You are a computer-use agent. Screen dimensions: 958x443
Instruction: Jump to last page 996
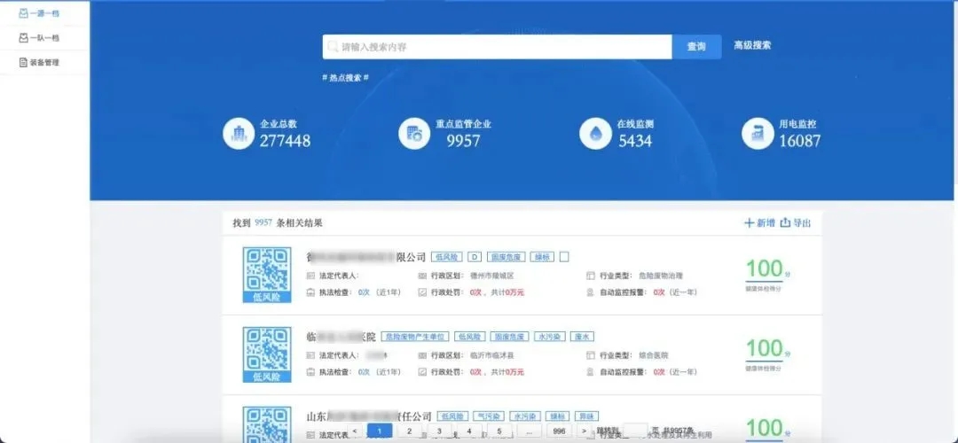tap(558, 431)
